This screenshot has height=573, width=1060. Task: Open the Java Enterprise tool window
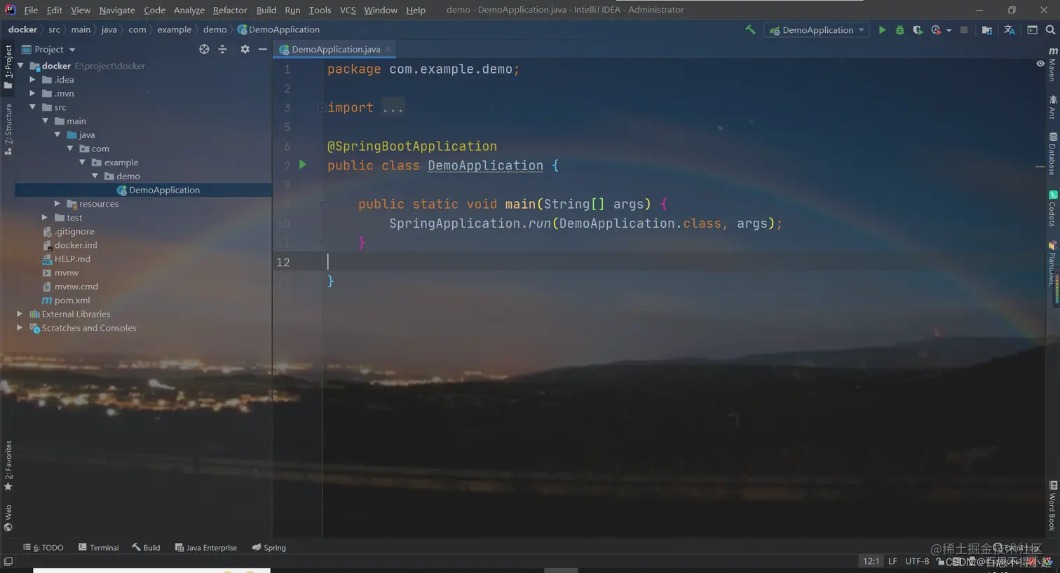tap(205, 548)
